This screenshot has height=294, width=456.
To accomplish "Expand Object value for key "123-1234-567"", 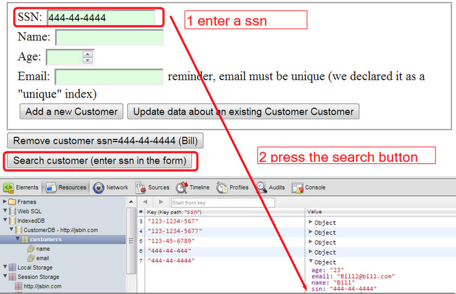I will [310, 222].
